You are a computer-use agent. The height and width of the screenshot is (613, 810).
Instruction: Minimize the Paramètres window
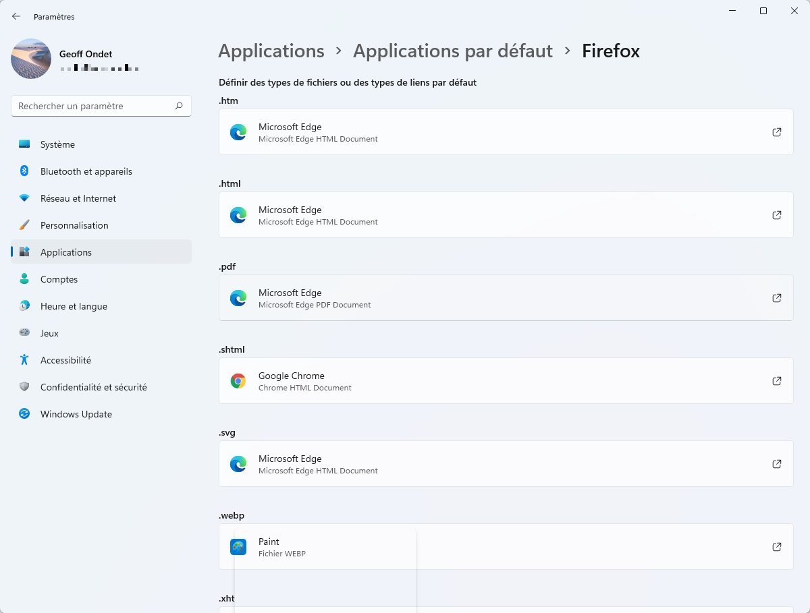[732, 11]
